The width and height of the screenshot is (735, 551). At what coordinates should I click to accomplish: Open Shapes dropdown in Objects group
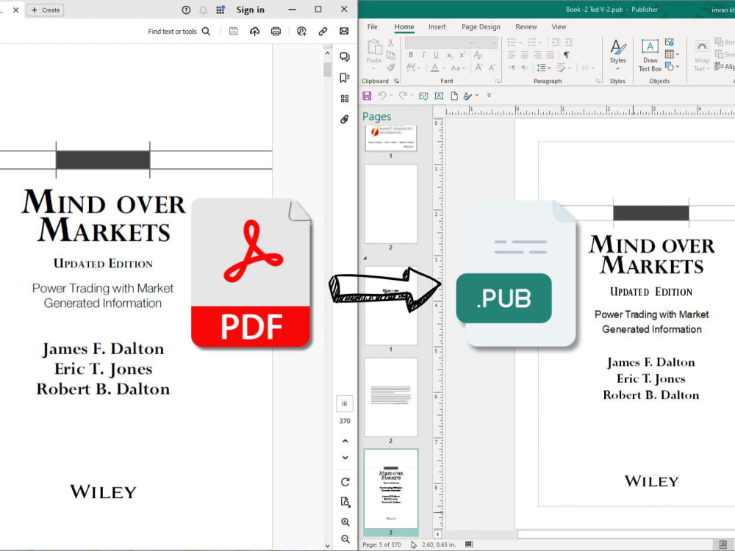point(672,67)
